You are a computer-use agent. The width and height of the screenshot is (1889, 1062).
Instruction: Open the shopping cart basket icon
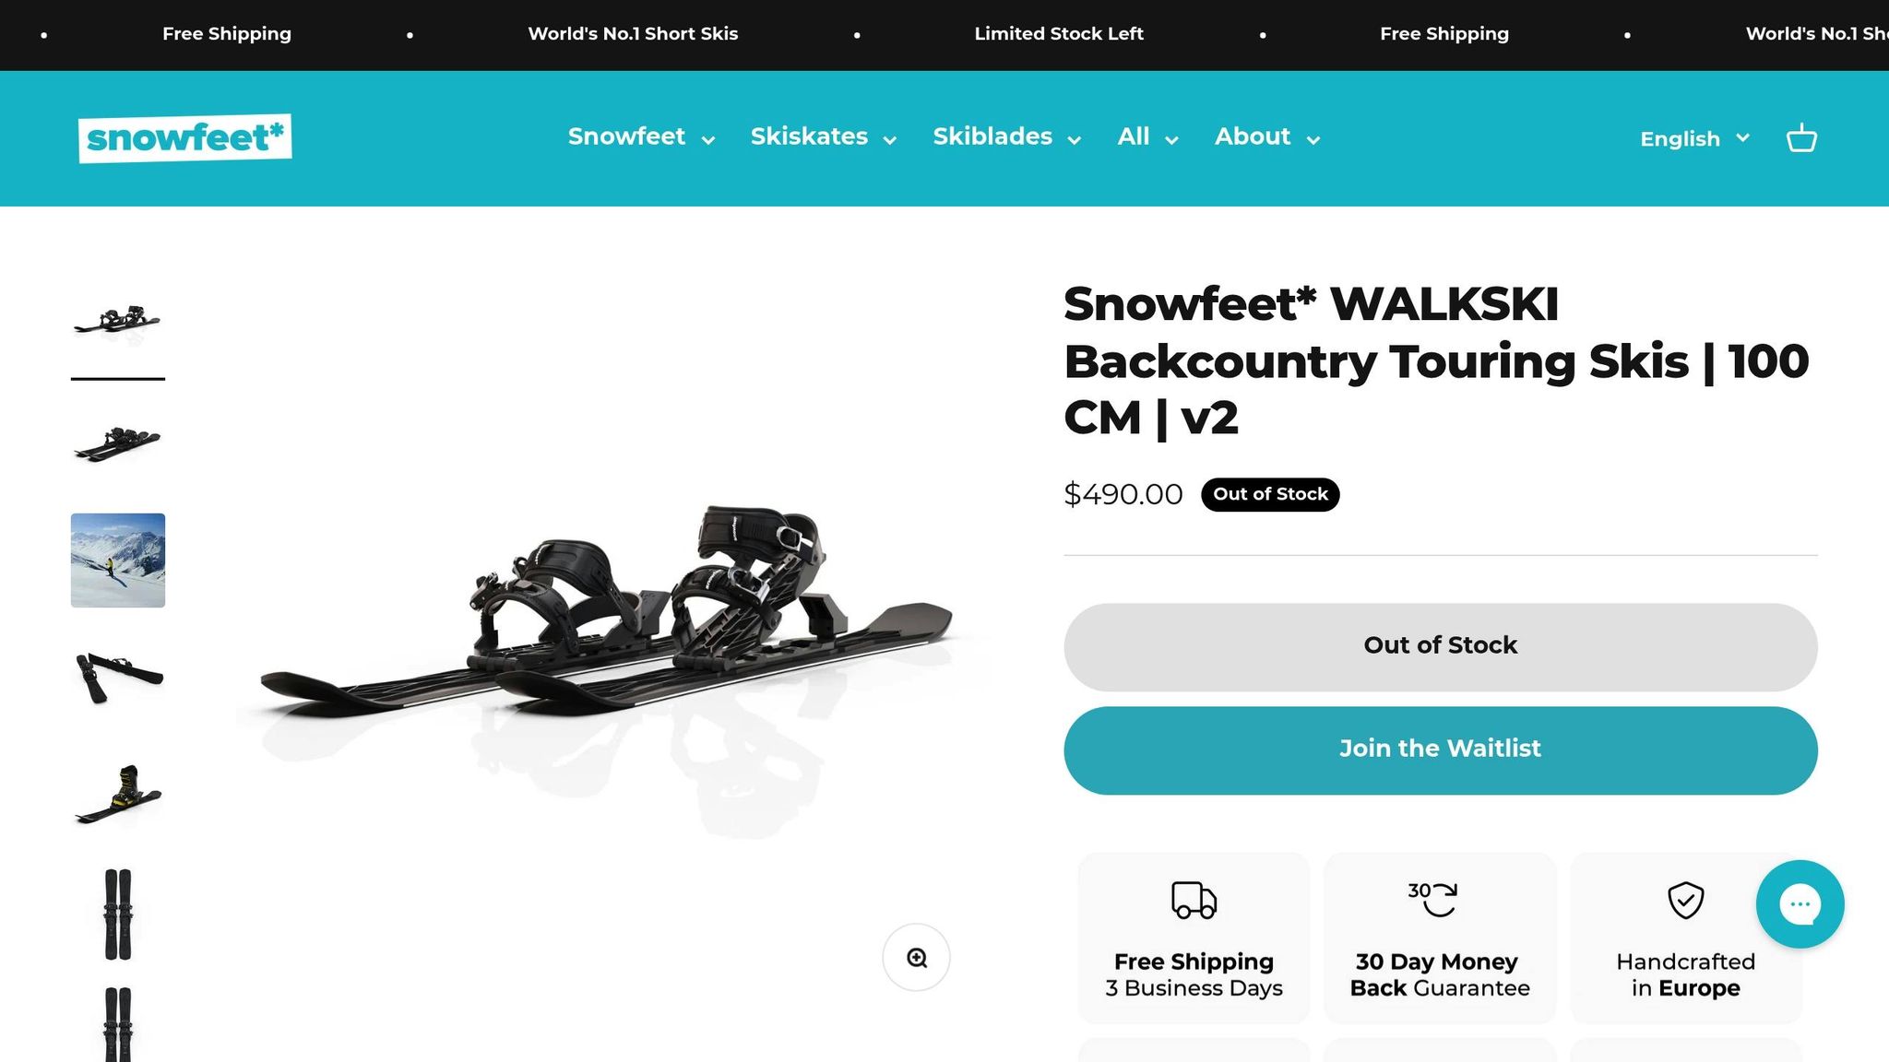(1801, 138)
